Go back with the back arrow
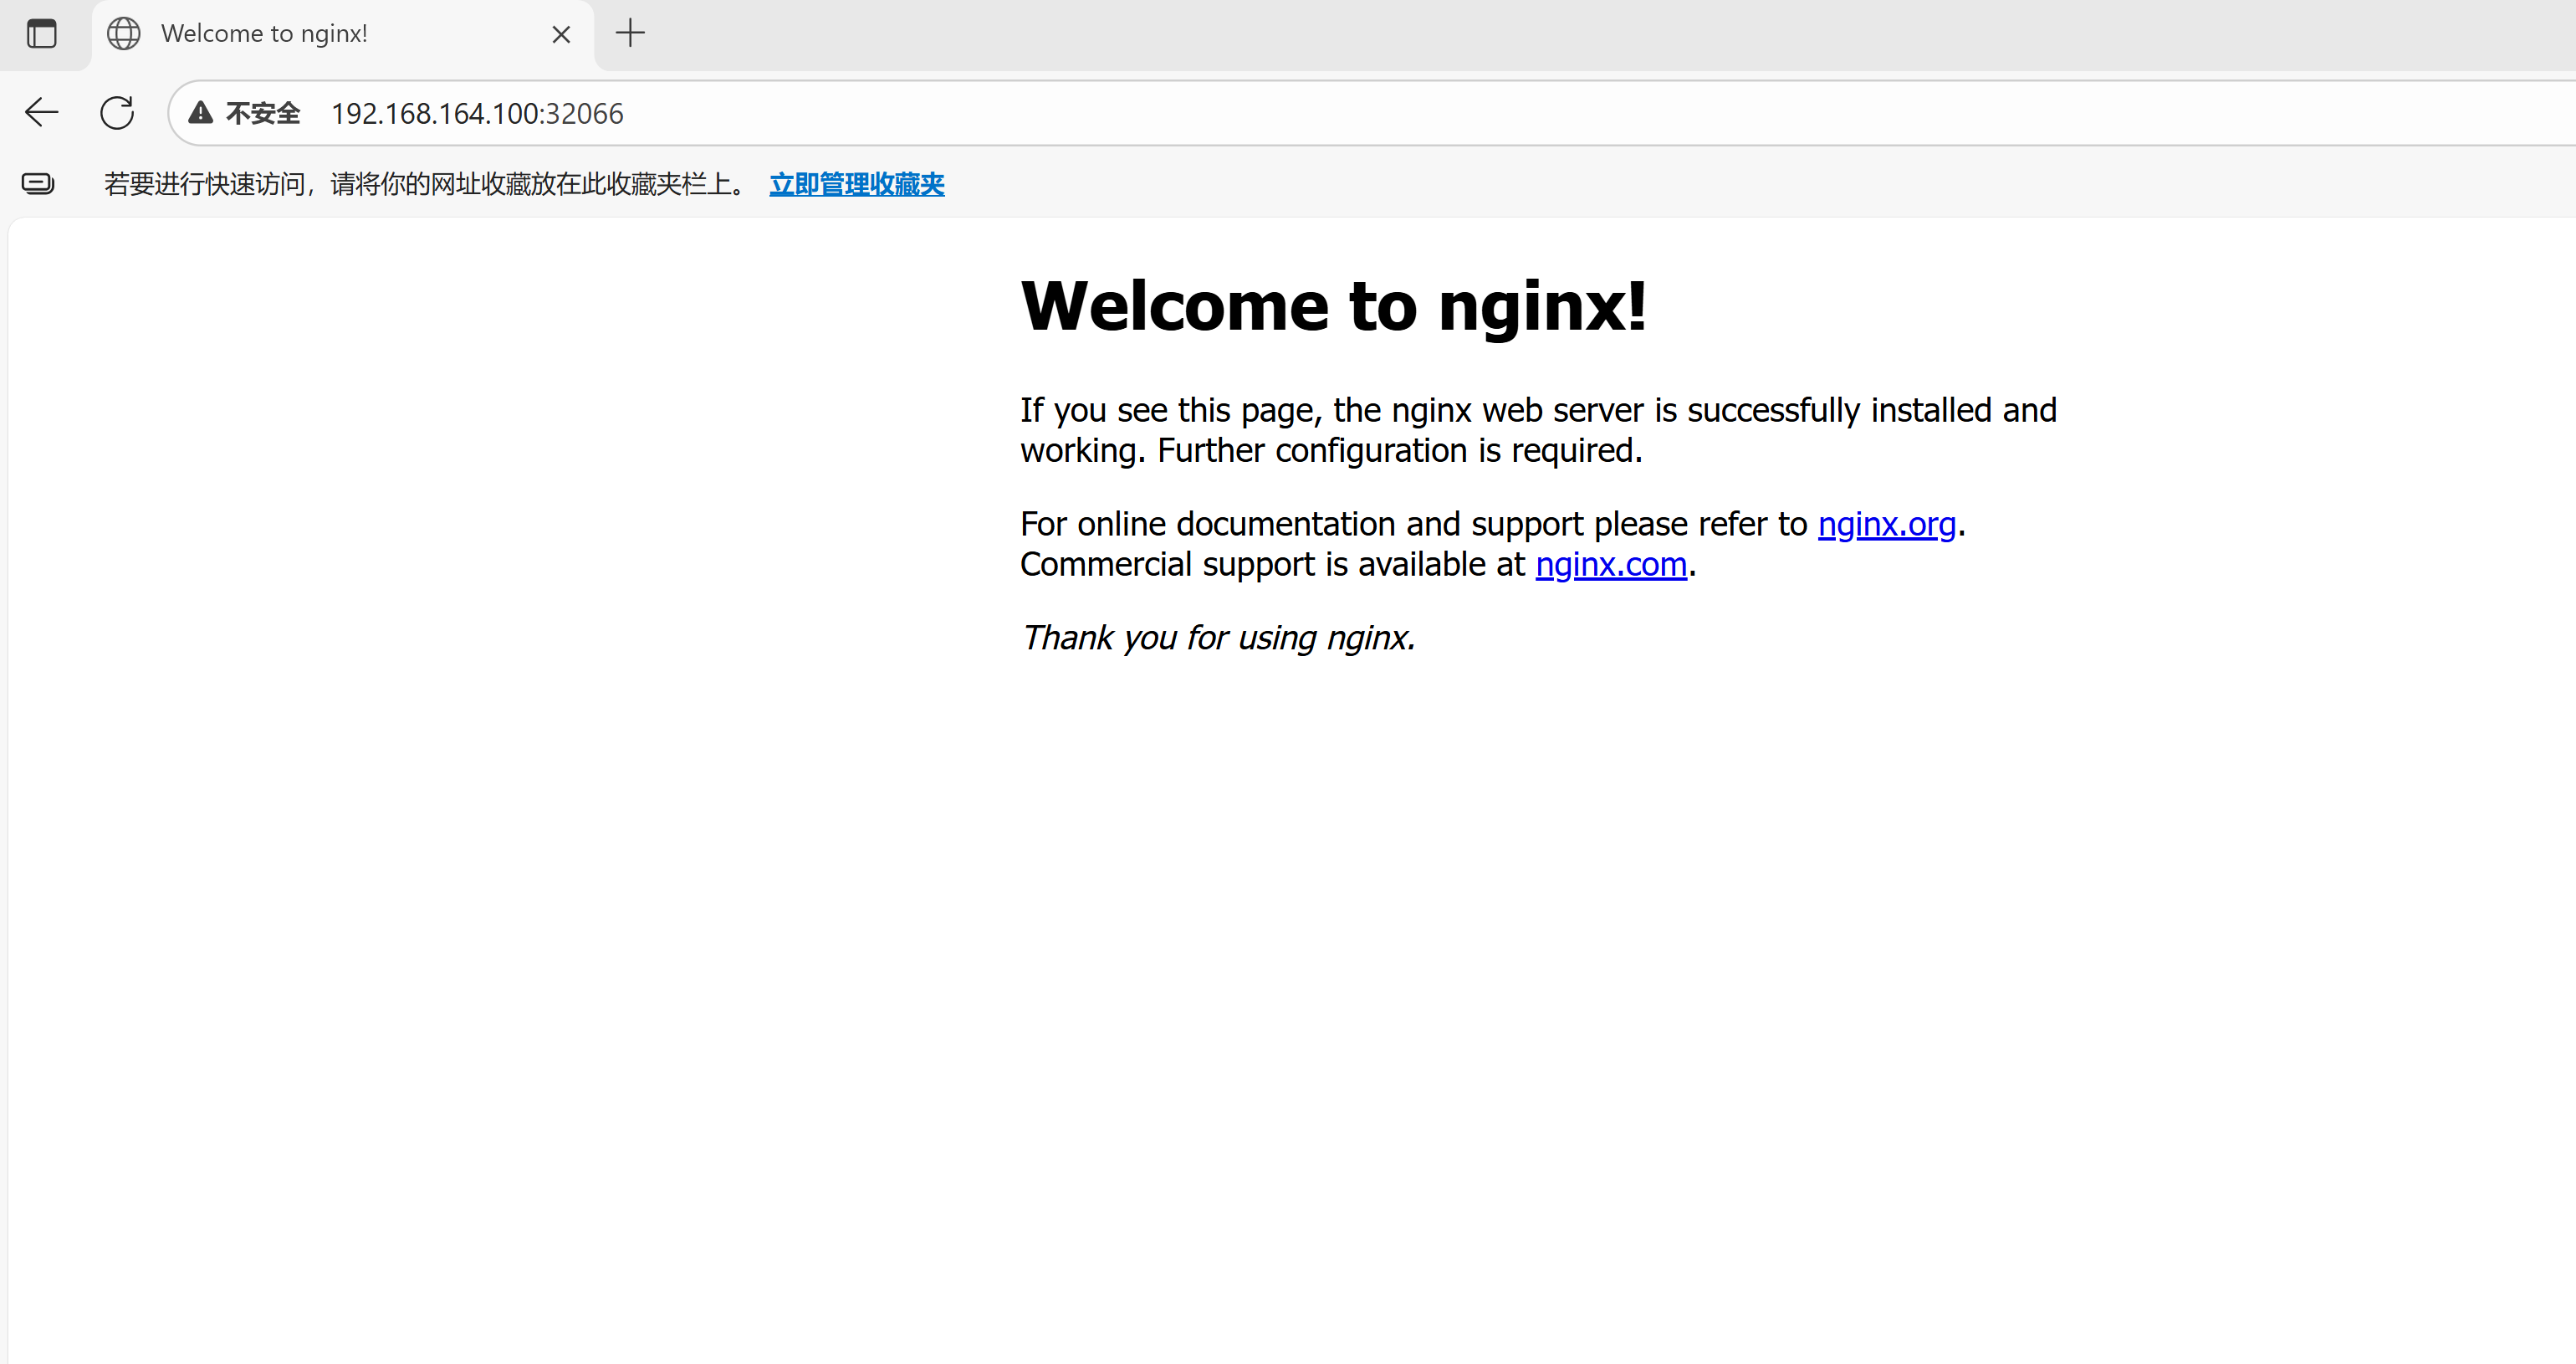The image size is (2576, 1364). pyautogui.click(x=42, y=112)
